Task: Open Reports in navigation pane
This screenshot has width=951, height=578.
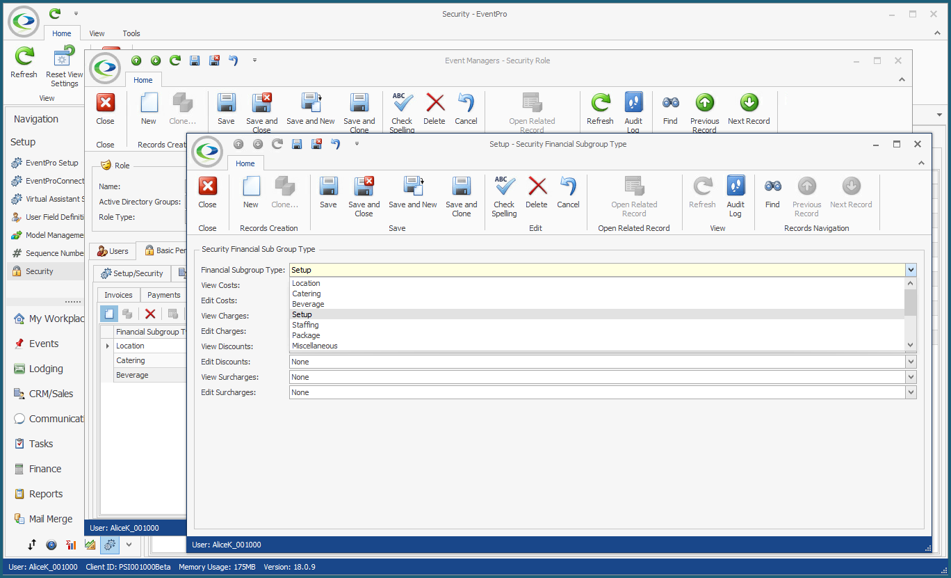Action: [46, 494]
